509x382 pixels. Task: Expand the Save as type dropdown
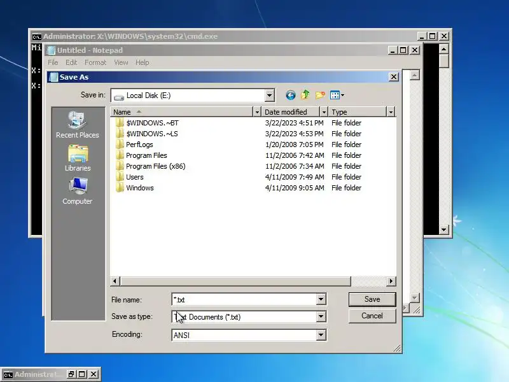click(x=321, y=316)
